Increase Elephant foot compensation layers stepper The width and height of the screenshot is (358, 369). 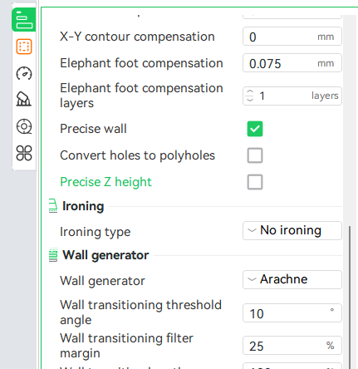point(250,92)
